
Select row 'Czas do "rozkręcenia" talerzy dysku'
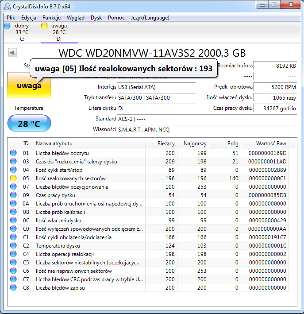point(149,161)
